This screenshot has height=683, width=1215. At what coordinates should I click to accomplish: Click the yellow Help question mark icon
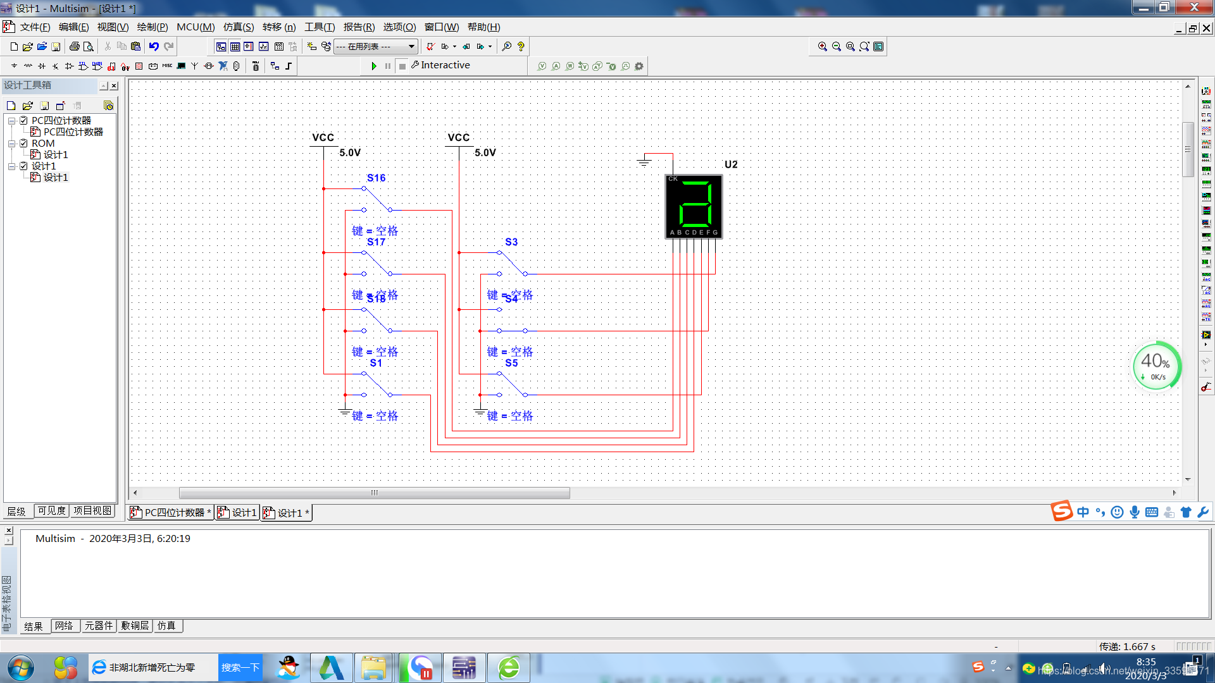[x=521, y=47]
